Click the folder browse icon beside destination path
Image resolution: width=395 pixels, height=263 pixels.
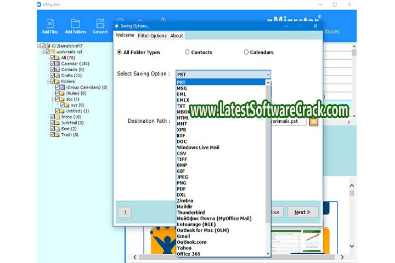pyautogui.click(x=314, y=121)
